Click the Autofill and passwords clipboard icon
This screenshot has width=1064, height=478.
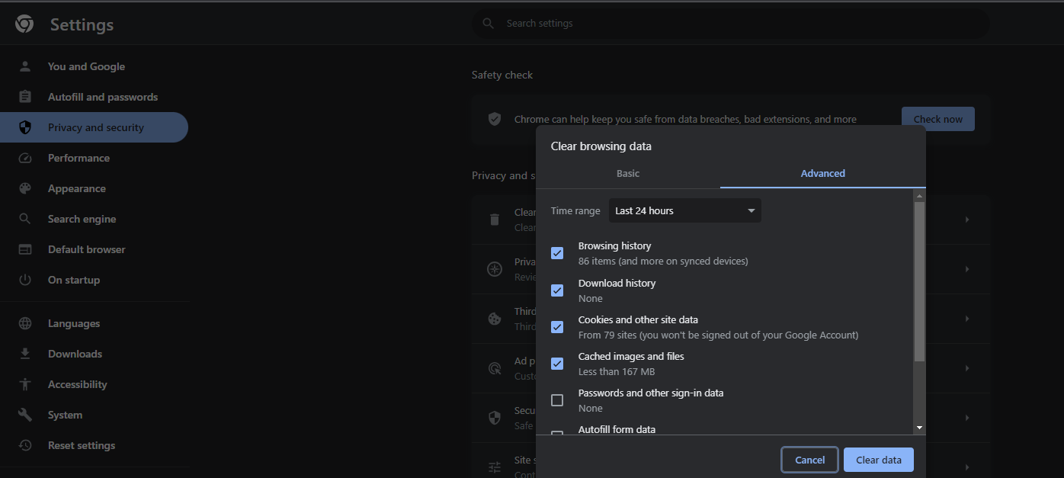25,97
